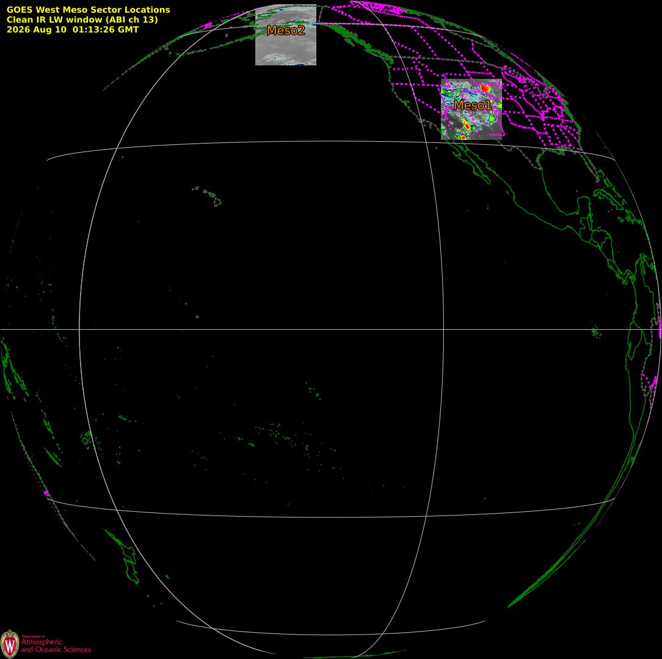Click the Fiji islands outline
This screenshot has height=659, width=662.
[x=87, y=439]
